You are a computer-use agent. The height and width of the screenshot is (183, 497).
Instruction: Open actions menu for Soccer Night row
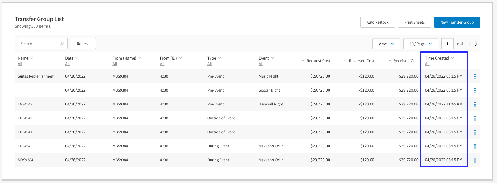point(475,90)
